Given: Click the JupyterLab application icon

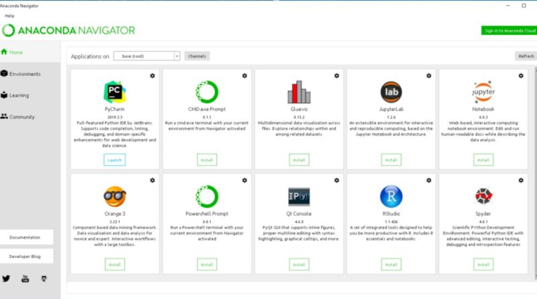Looking at the screenshot, I should [x=391, y=92].
